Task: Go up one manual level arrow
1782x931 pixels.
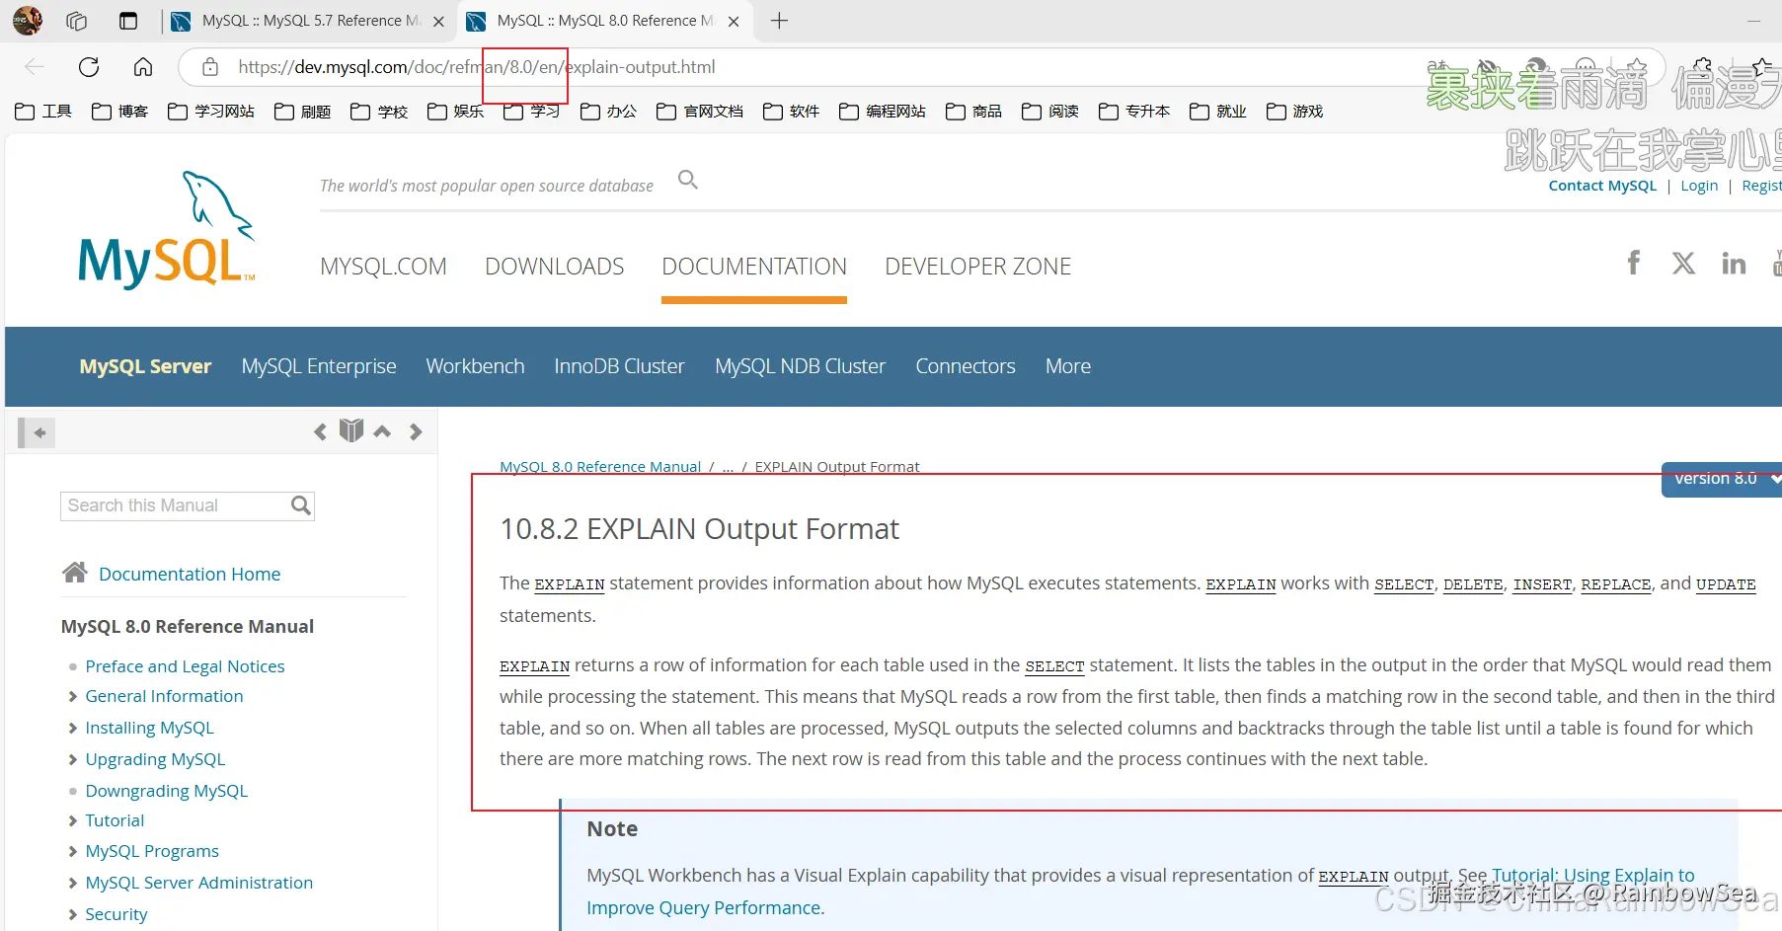Action: click(382, 431)
